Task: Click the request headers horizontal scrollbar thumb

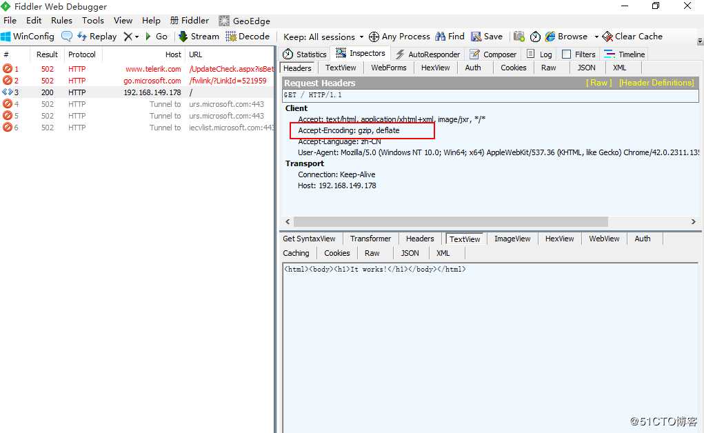Action: (451, 221)
